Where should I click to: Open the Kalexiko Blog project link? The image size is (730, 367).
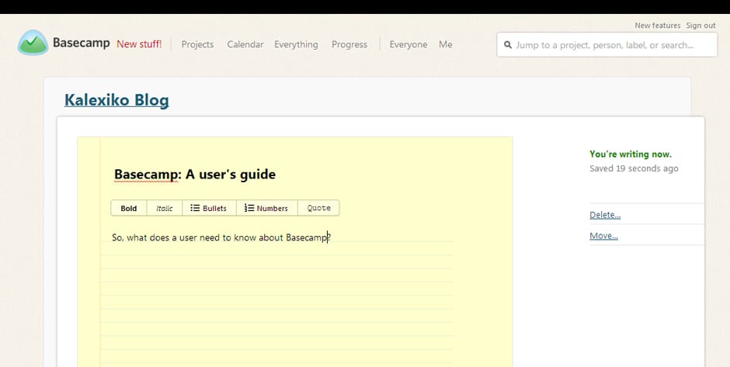pos(116,100)
